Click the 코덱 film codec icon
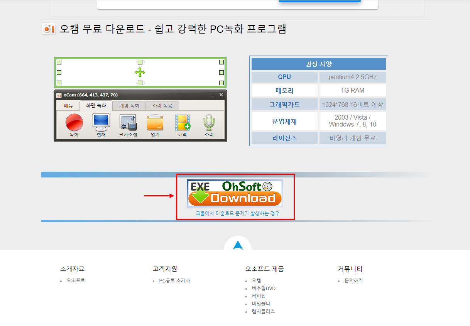 pos(182,123)
